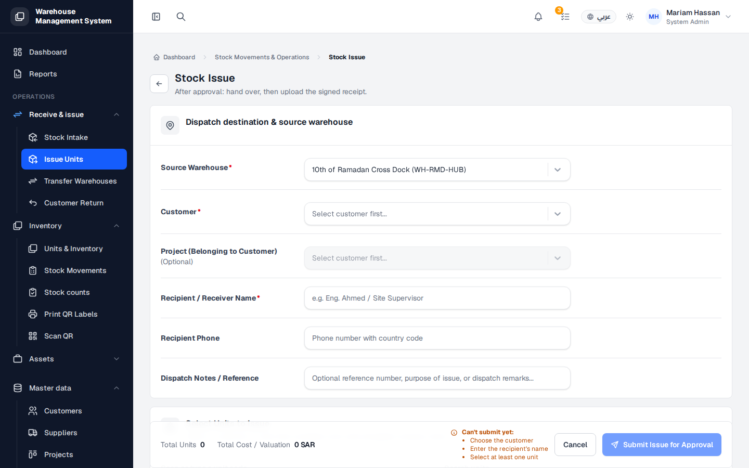Collapse the sidebar panel icon
Screen dimensions: 749x468
[156, 17]
